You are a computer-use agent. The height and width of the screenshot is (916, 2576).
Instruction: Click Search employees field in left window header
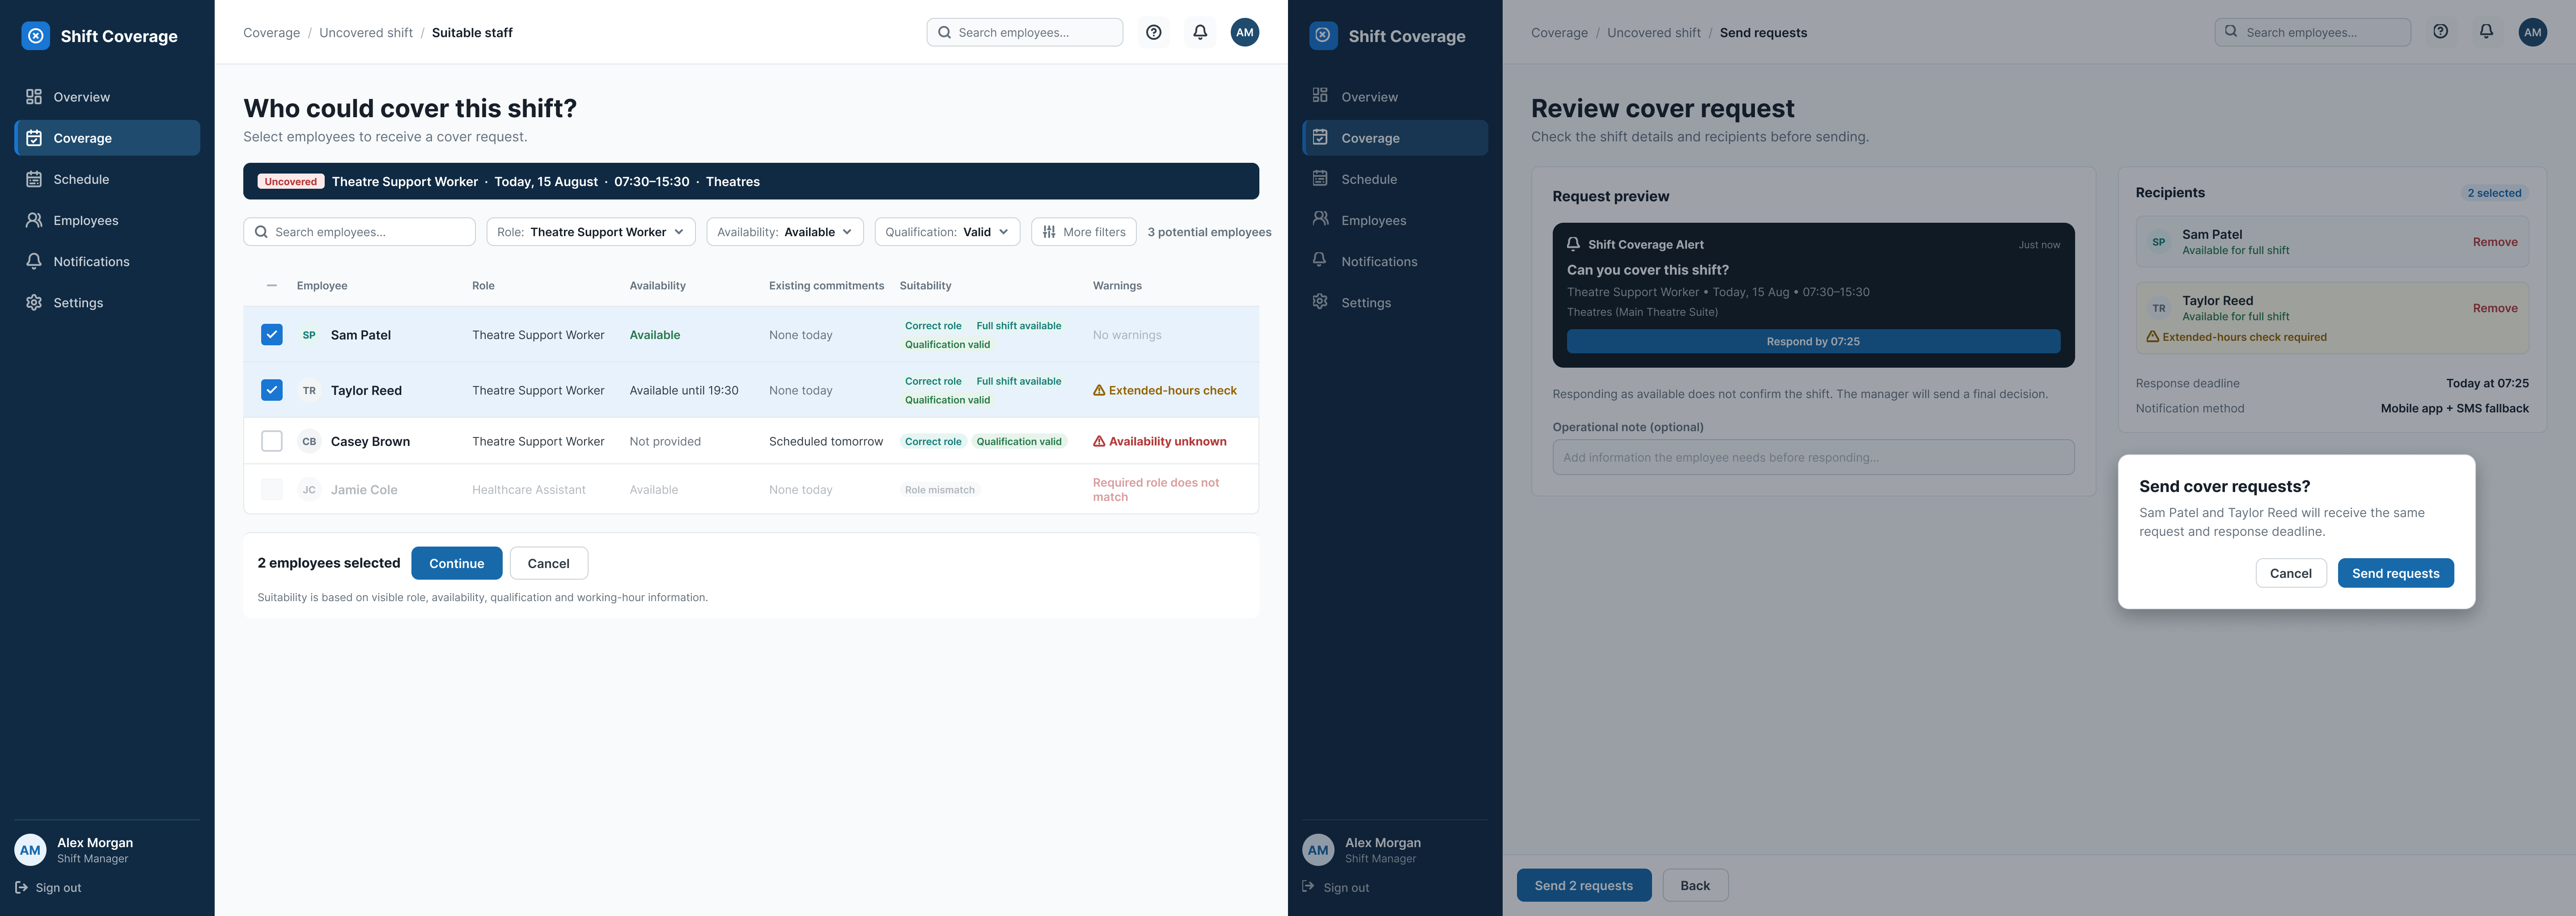[1025, 32]
